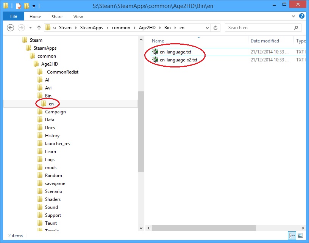Click the file list horizontal scrollbar thumb
The height and width of the screenshot is (243, 309).
(204, 228)
